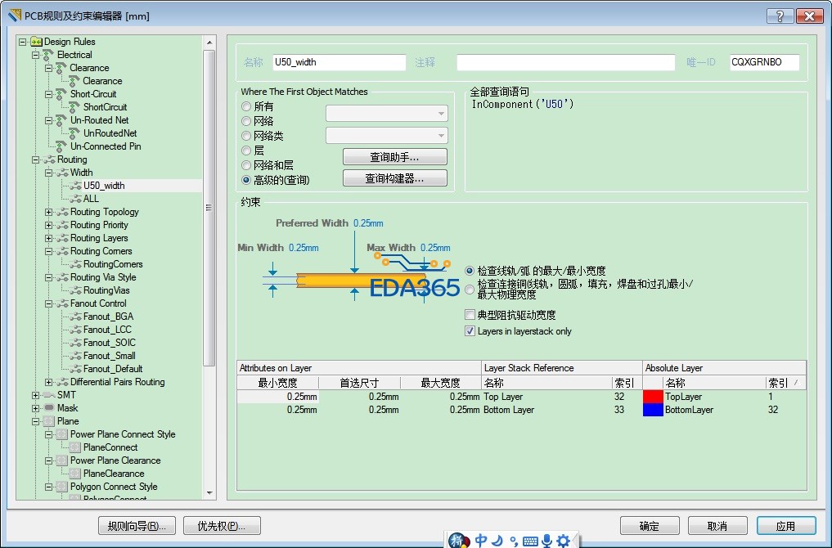Click the RoutingVias rule icon
The width and height of the screenshot is (832, 548).
(75, 290)
